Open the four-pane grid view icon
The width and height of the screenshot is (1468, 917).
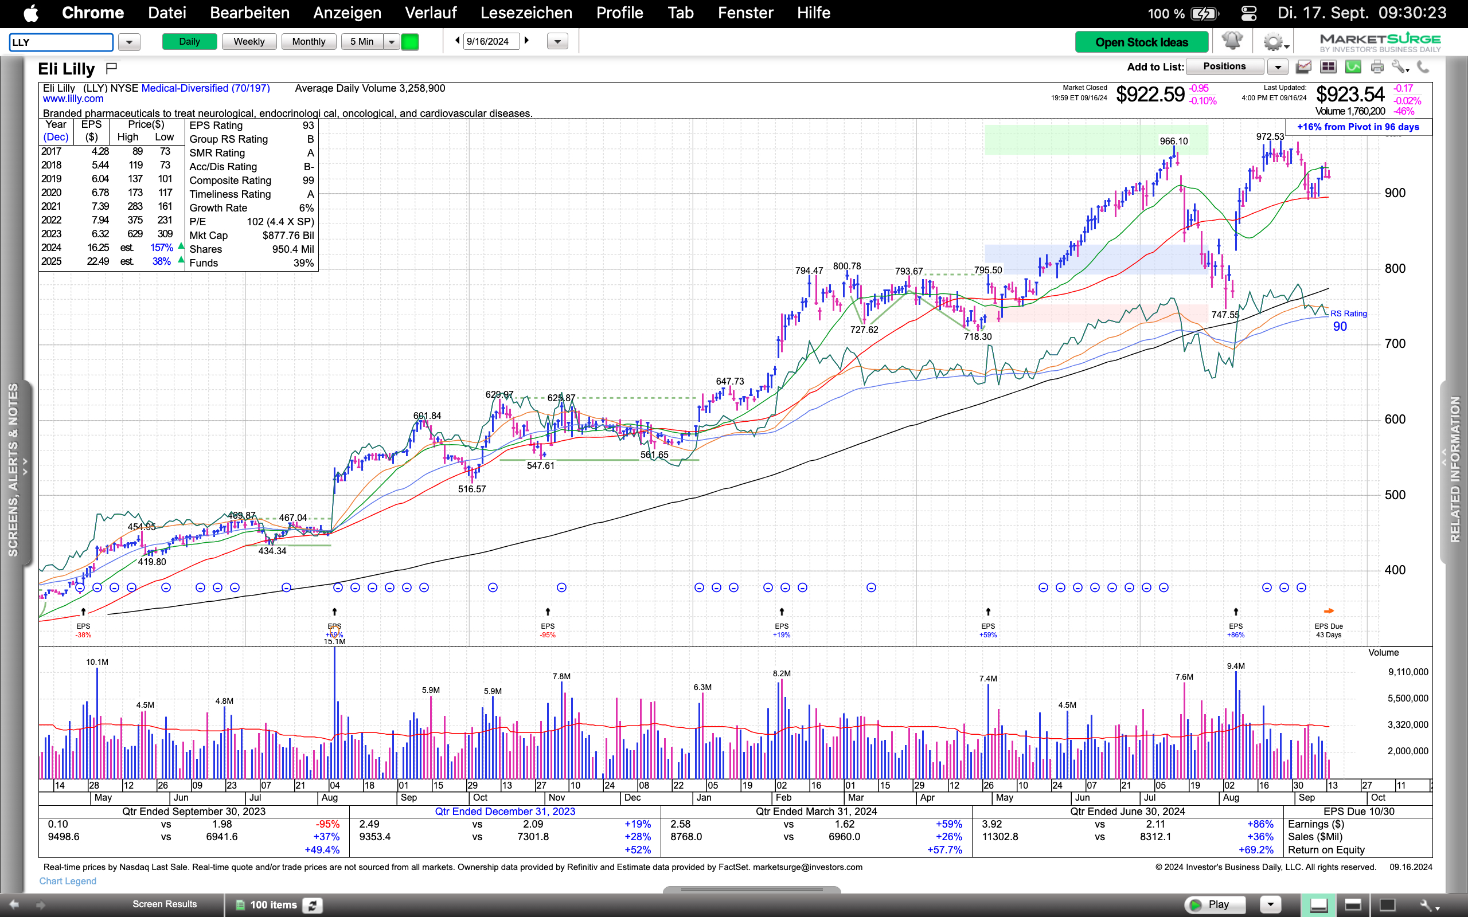[1328, 66]
